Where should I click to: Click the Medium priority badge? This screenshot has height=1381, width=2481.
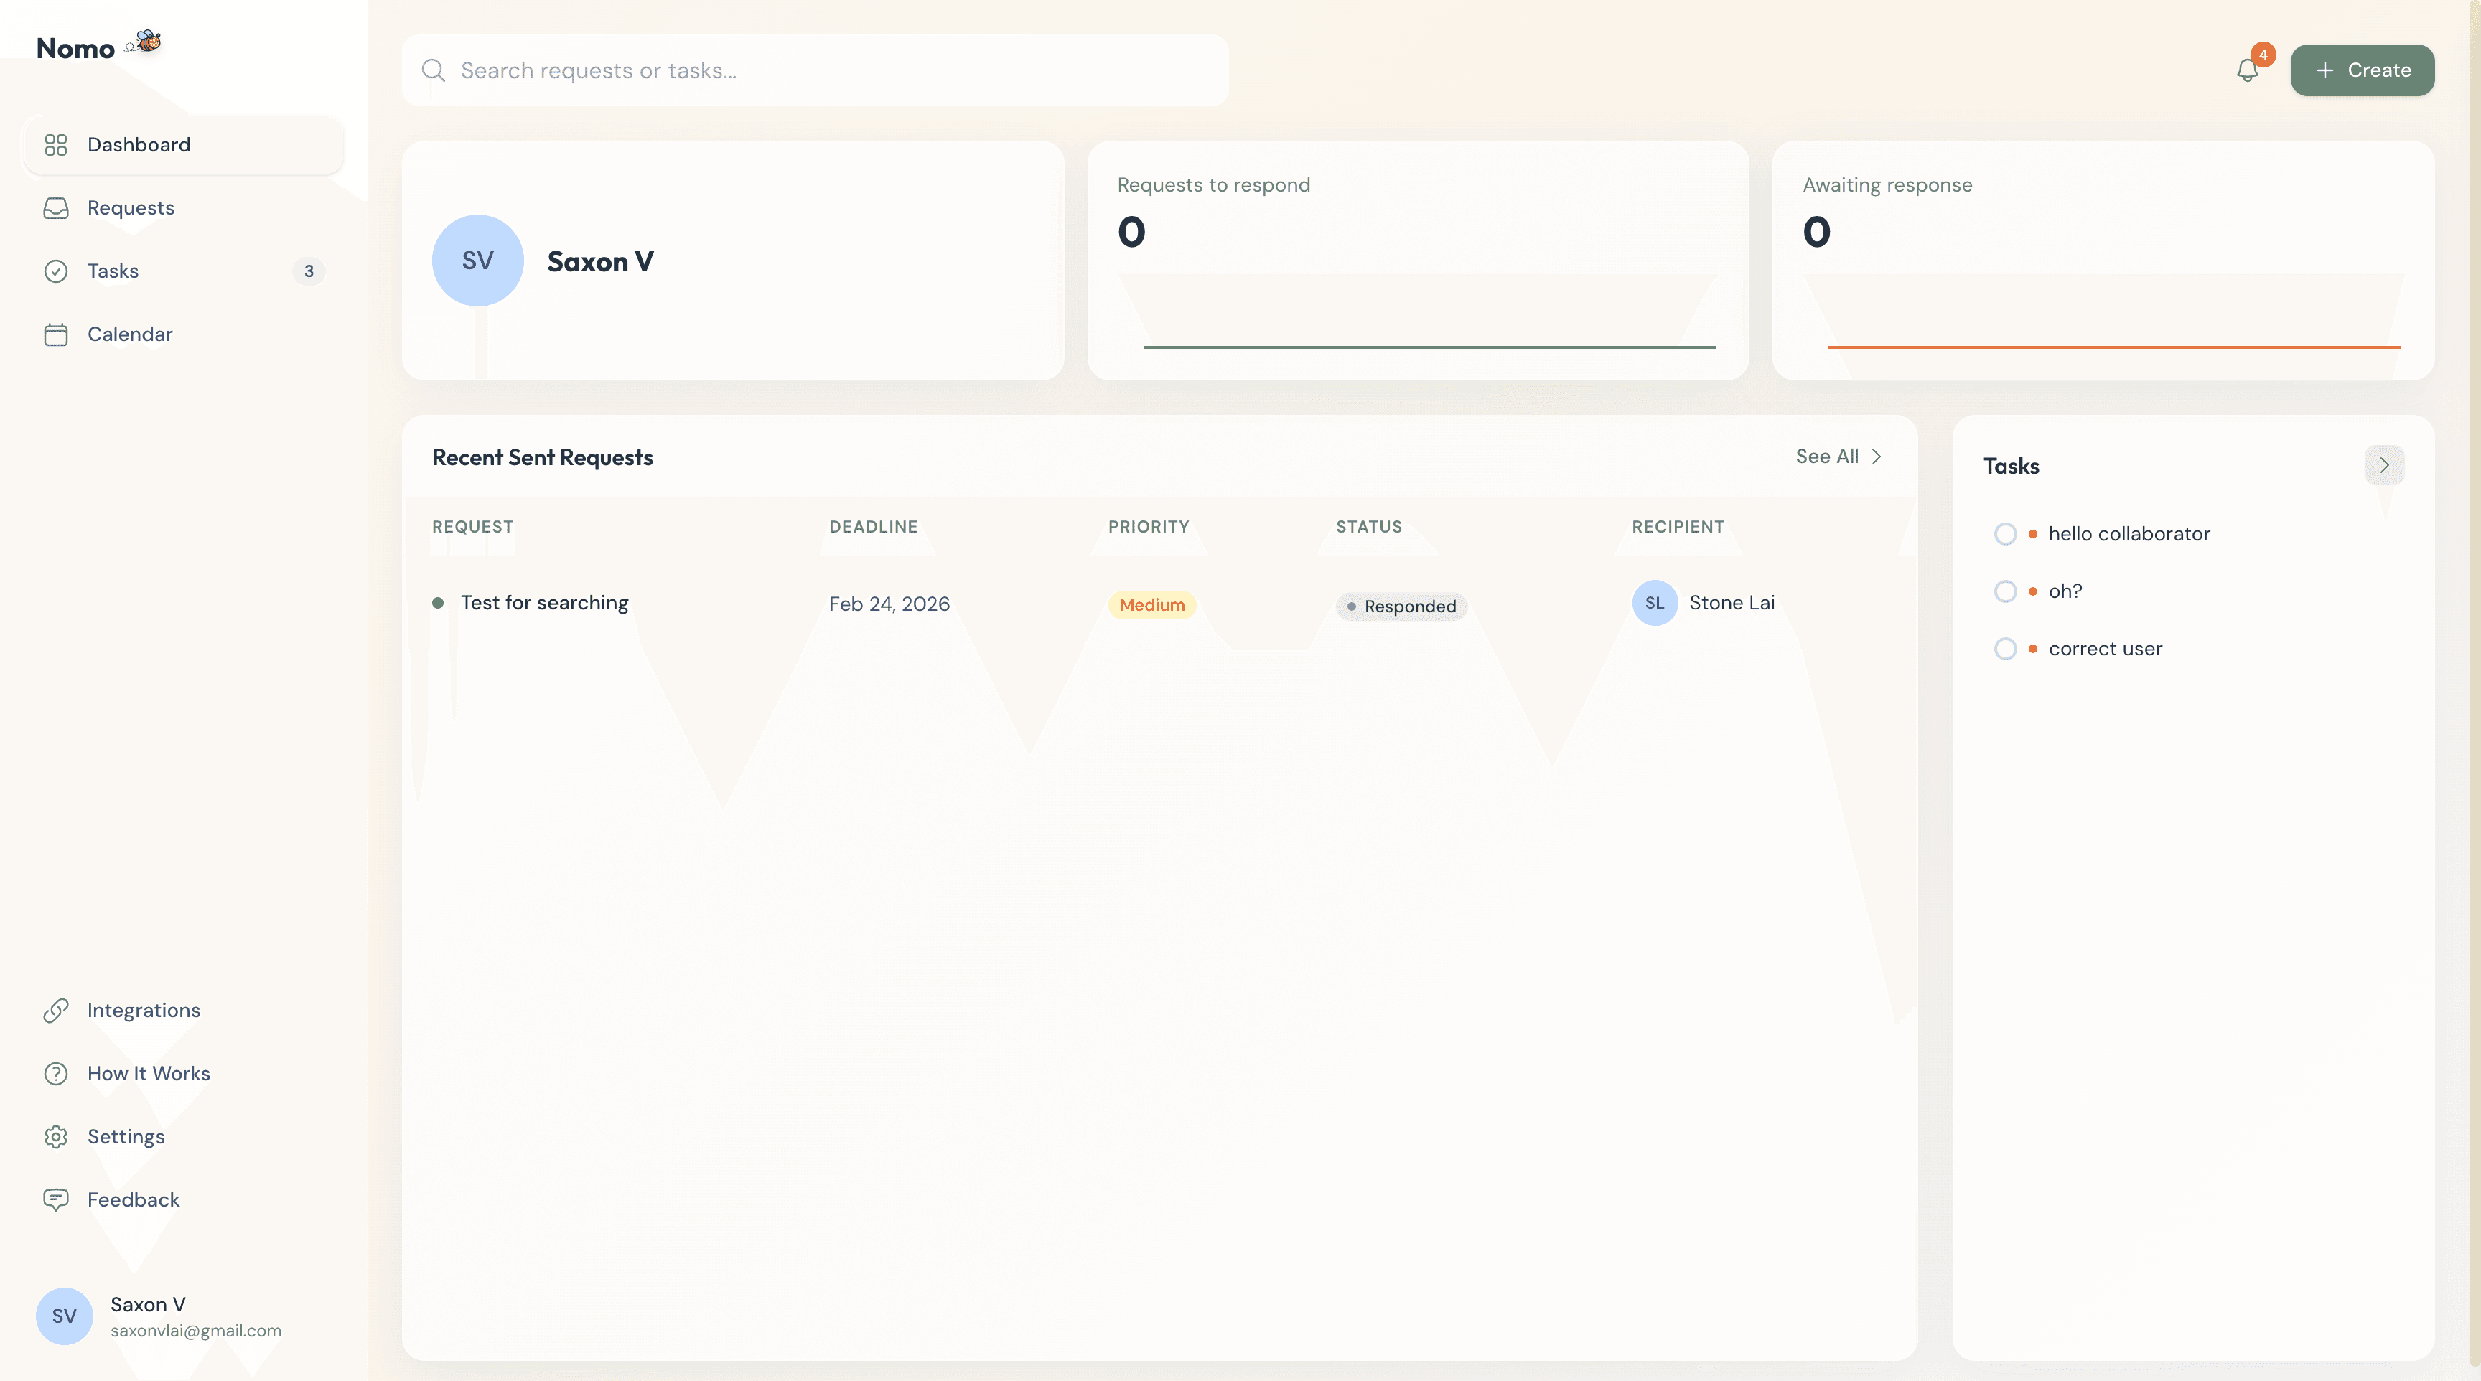click(1152, 605)
